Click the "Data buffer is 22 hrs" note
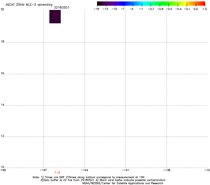The image size is (210, 185). [67, 180]
